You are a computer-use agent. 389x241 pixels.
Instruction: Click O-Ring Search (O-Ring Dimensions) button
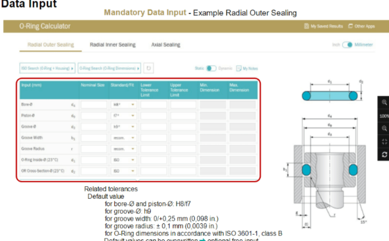coord(109,68)
